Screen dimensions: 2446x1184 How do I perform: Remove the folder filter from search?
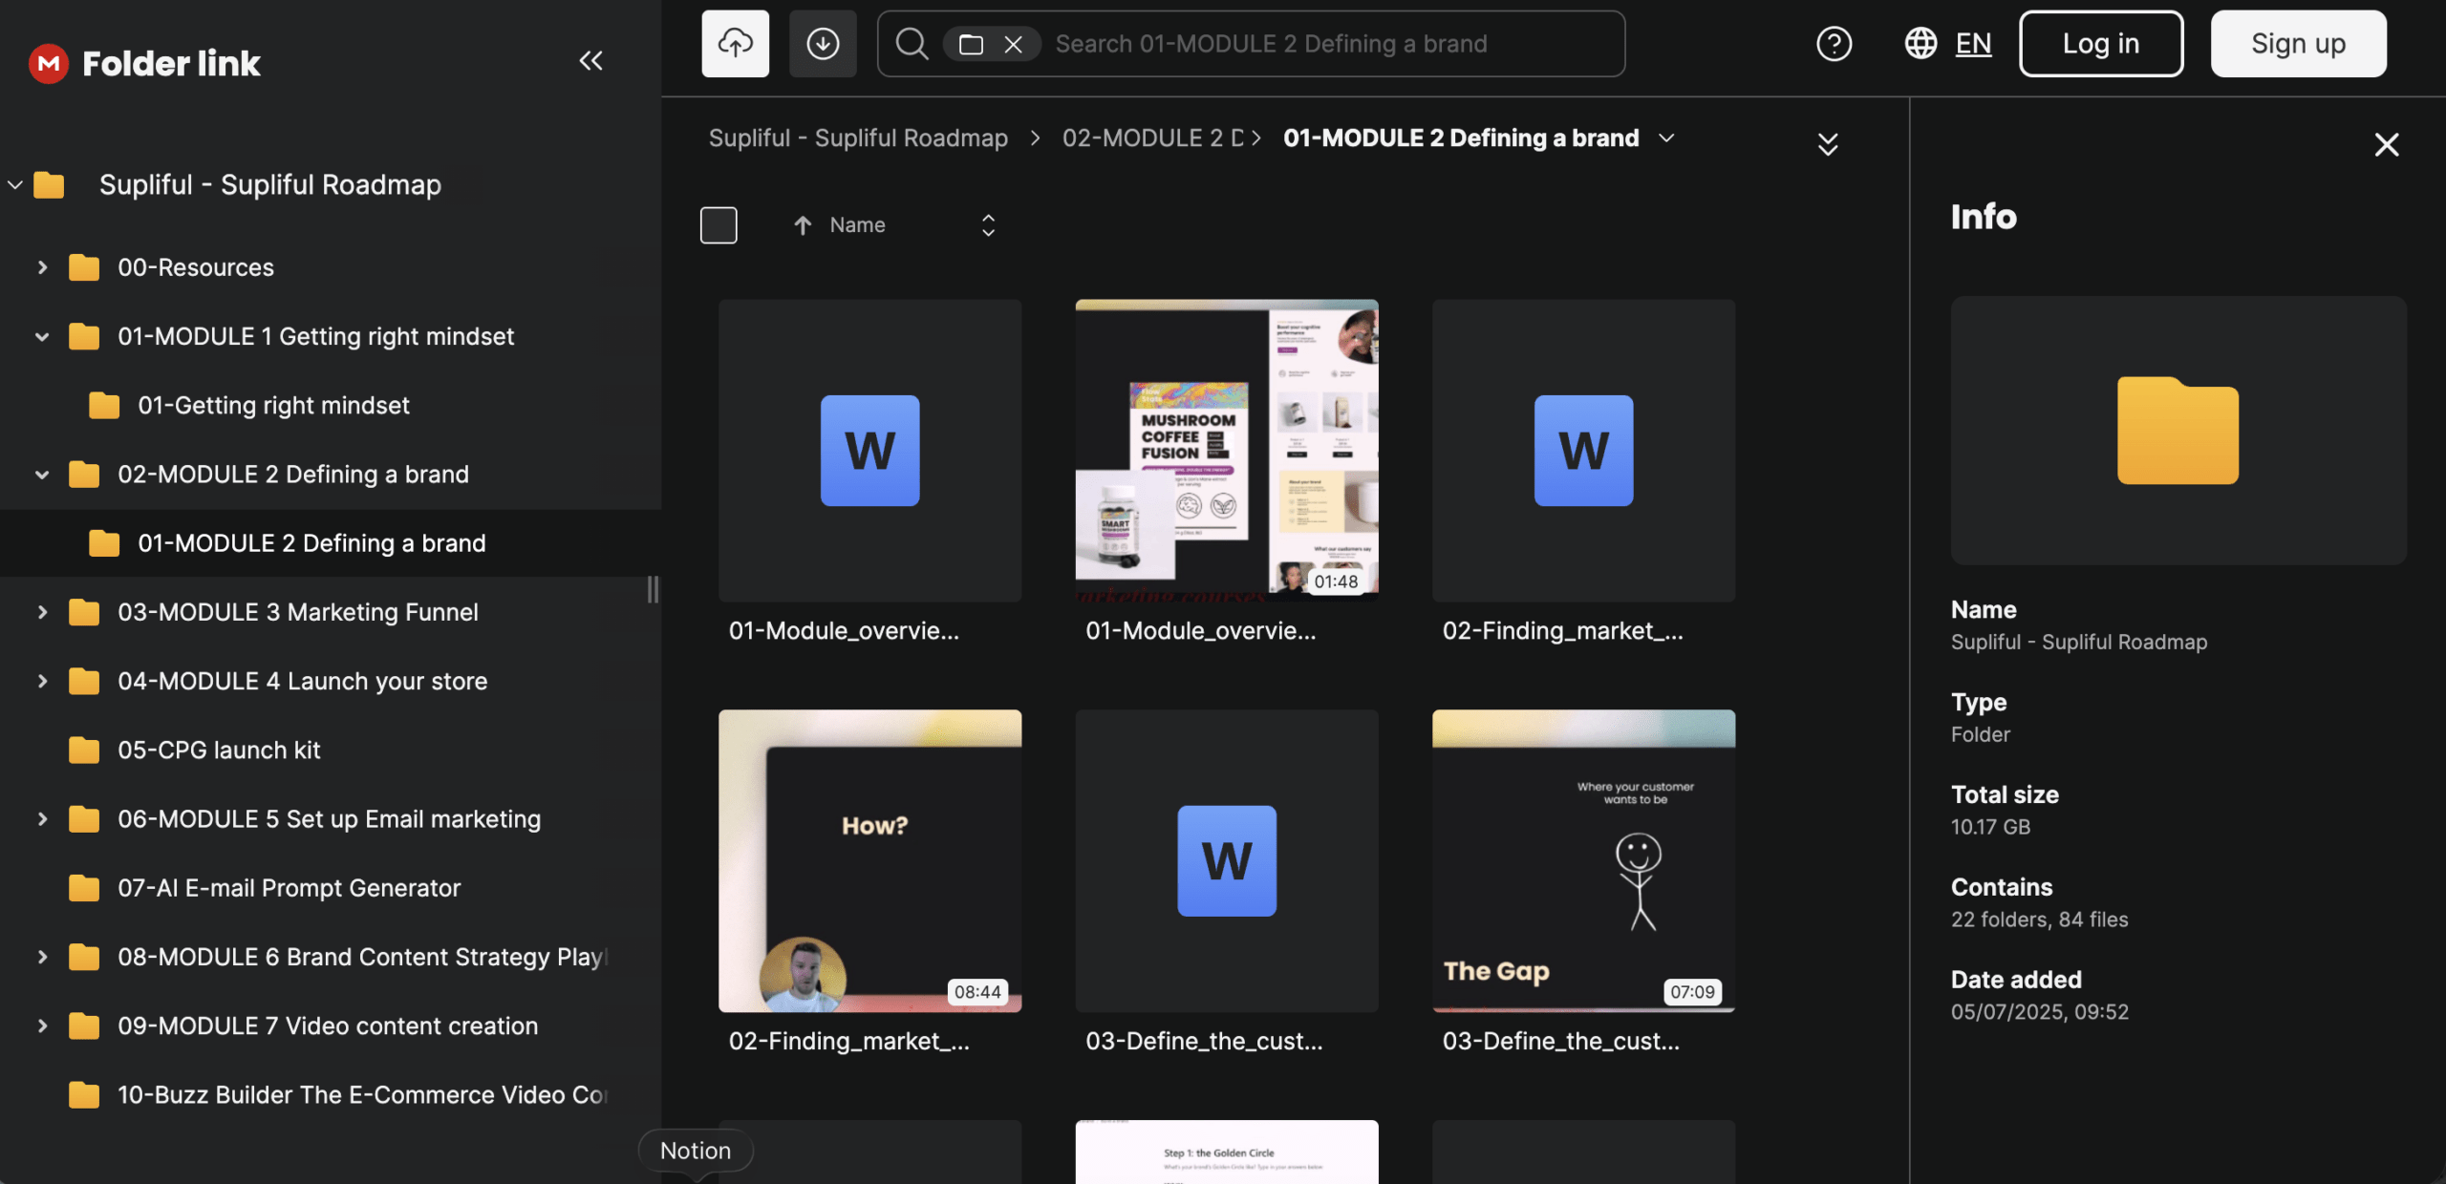[1013, 44]
